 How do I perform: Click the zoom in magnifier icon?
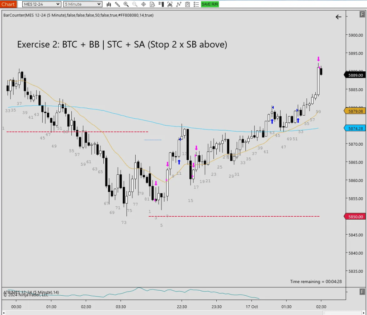[x=126, y=4]
